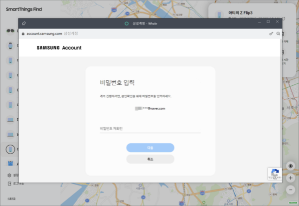Open SmartThings Find settings gear
Image resolution: width=299 pixels, height=206 pixels.
[9, 175]
